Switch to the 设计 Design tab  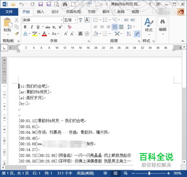coord(55,12)
